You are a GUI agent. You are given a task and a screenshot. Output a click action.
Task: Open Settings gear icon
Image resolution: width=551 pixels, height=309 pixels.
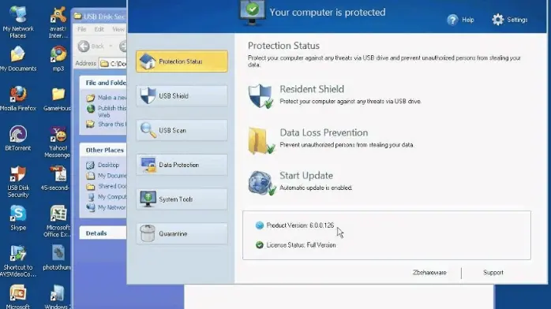pyautogui.click(x=497, y=20)
